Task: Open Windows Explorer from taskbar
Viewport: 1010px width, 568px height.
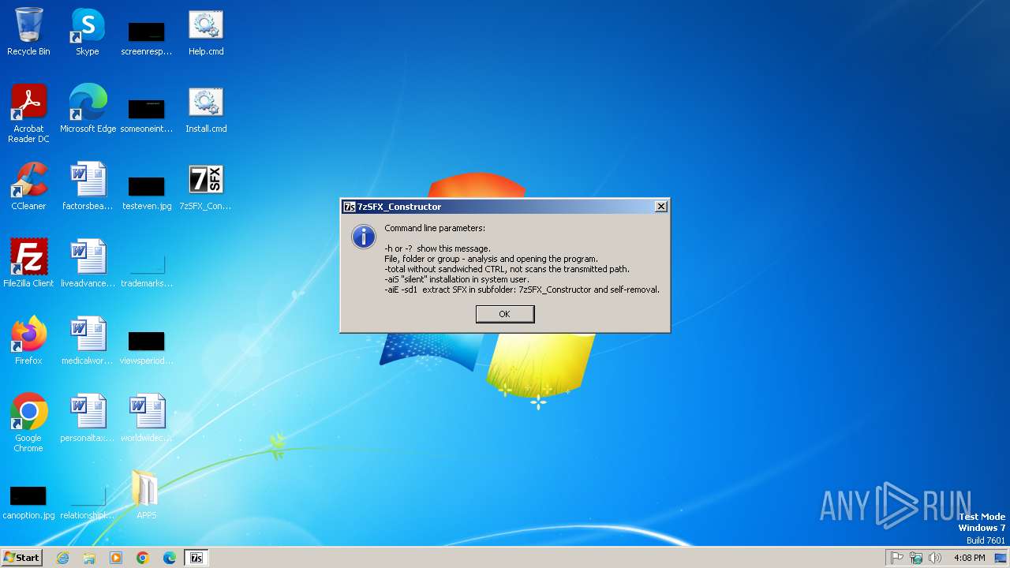Action: (x=89, y=558)
